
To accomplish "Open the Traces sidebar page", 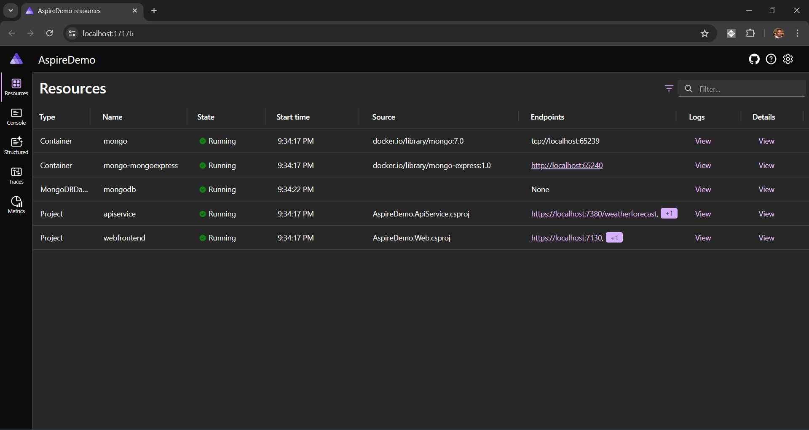I will [x=16, y=176].
